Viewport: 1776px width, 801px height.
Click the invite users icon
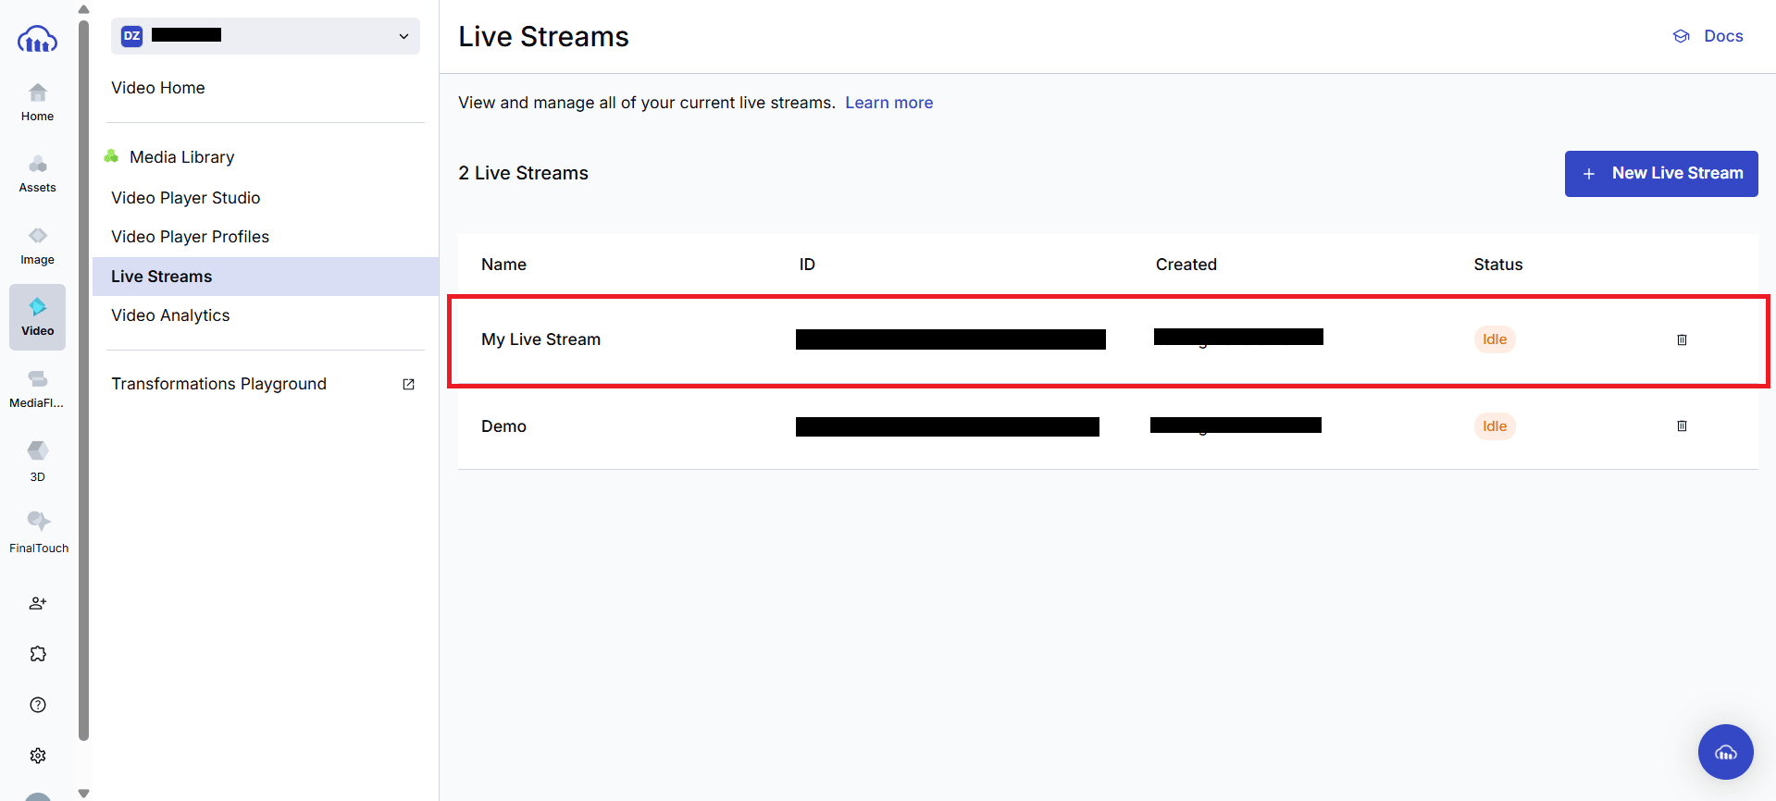click(x=37, y=603)
